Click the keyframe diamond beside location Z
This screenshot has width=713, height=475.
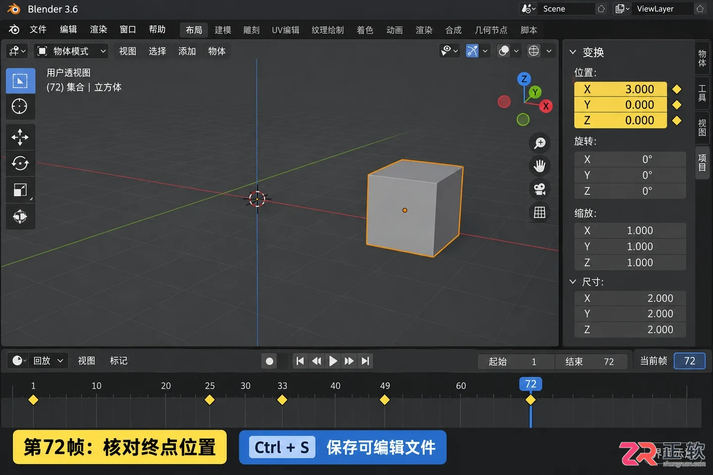pyautogui.click(x=677, y=121)
